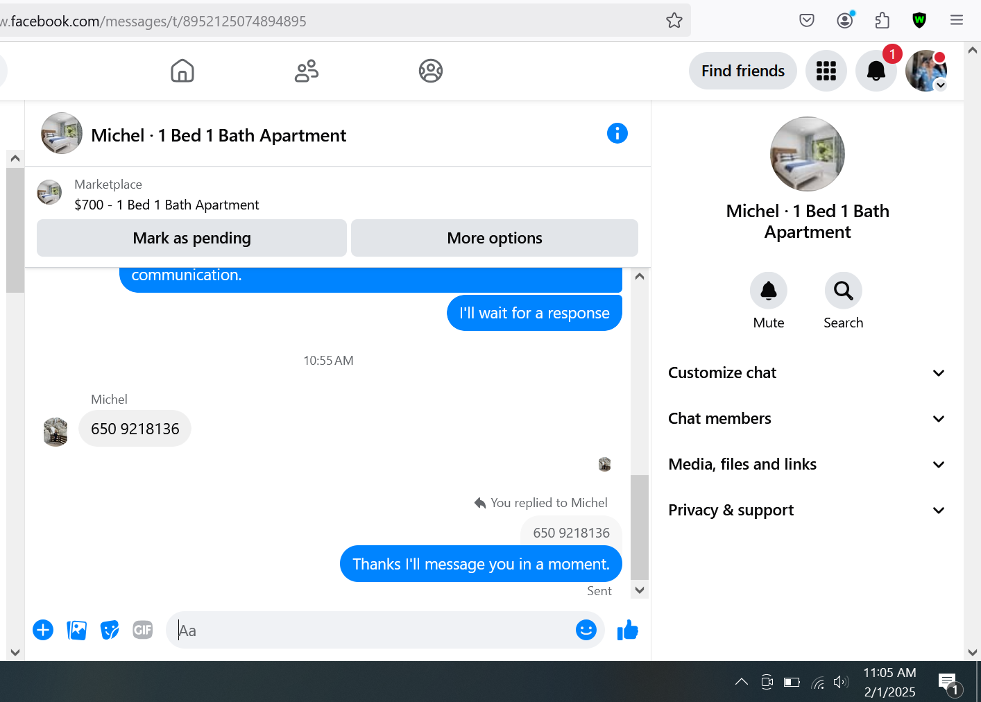Expand Chat members section
The width and height of the screenshot is (981, 702).
pos(807,418)
